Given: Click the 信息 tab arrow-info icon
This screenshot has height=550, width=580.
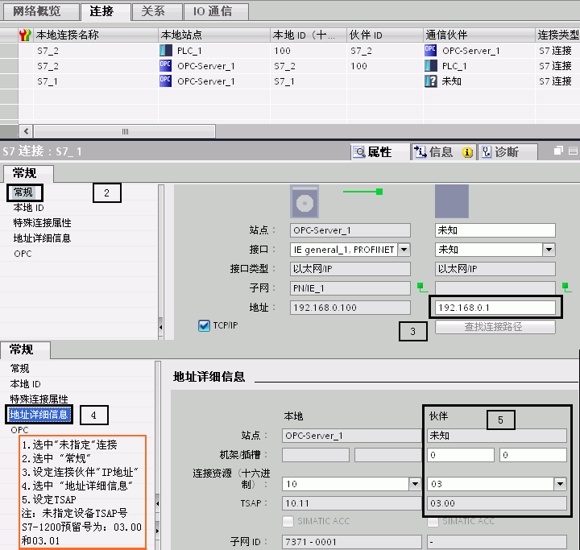Looking at the screenshot, I should click(420, 152).
